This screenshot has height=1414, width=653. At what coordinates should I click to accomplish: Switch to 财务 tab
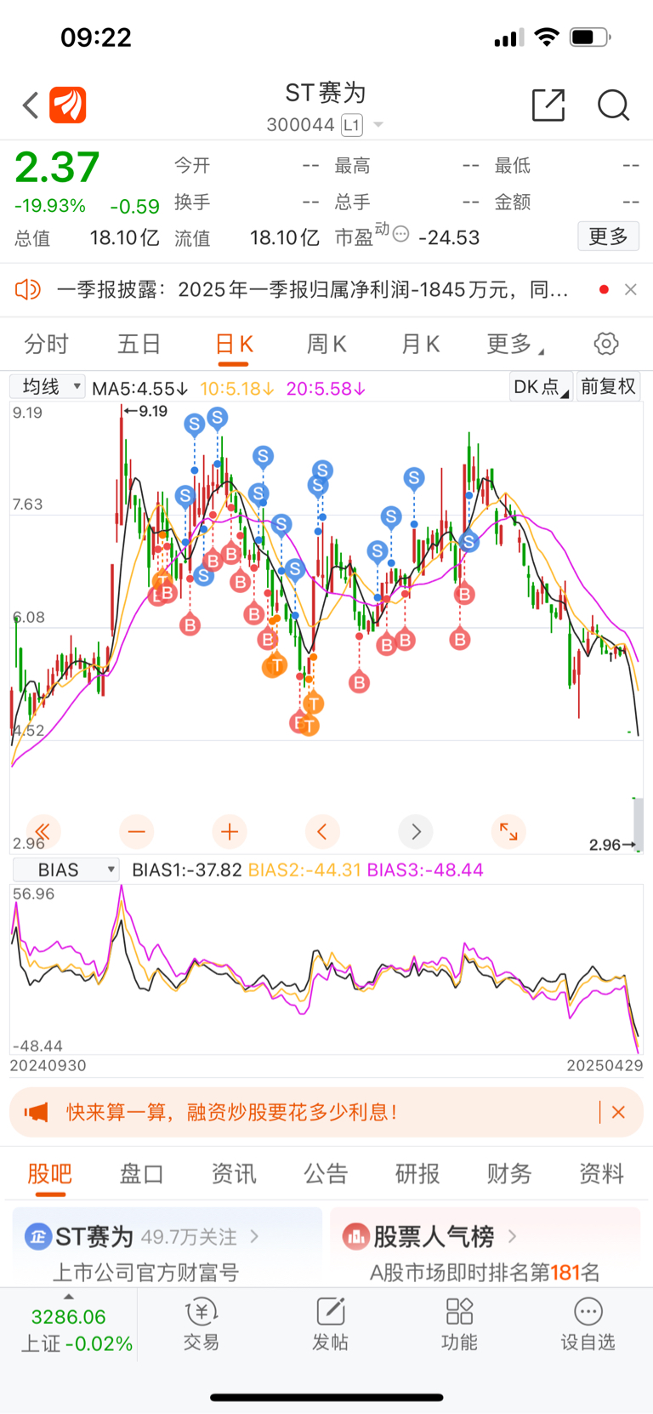tap(509, 1174)
